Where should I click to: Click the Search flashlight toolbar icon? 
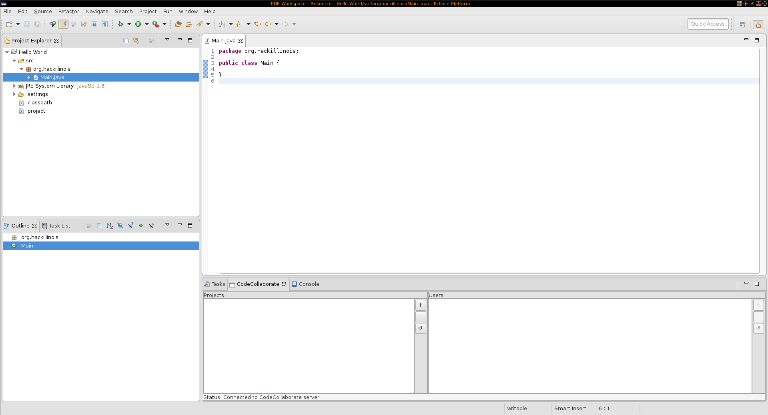pyautogui.click(x=199, y=24)
